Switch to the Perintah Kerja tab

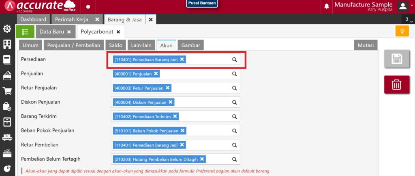(72, 19)
